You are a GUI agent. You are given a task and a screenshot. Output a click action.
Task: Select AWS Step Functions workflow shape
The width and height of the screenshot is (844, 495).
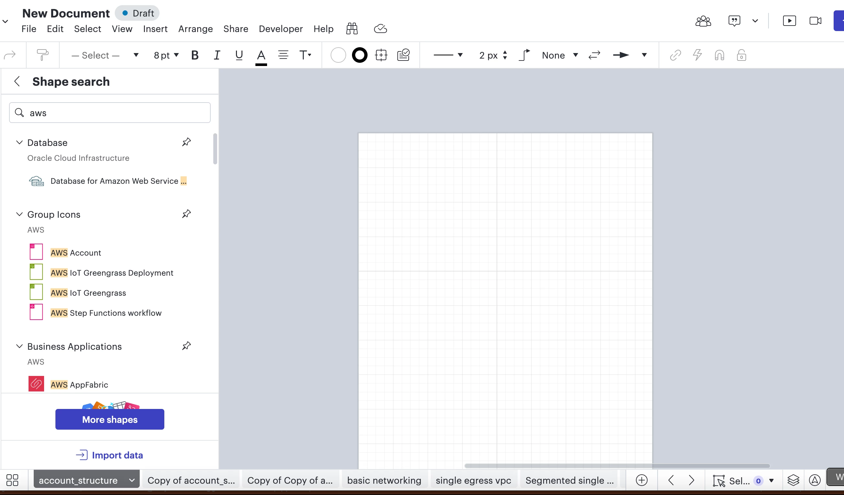(95, 313)
